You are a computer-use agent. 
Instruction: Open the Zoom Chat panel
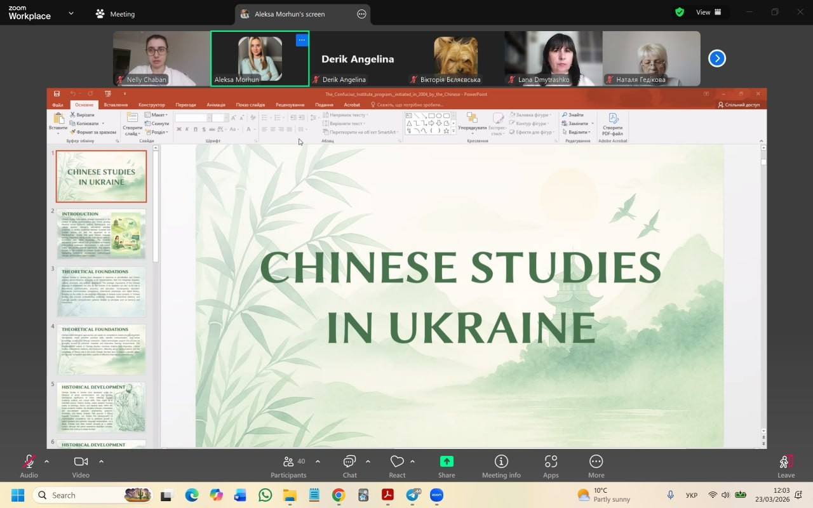pos(349,462)
